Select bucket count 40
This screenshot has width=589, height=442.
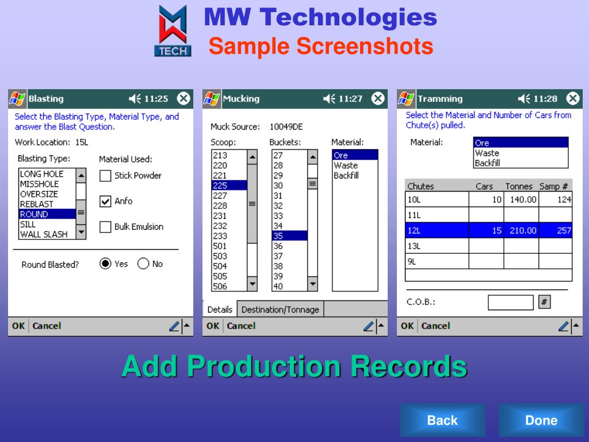click(x=290, y=287)
